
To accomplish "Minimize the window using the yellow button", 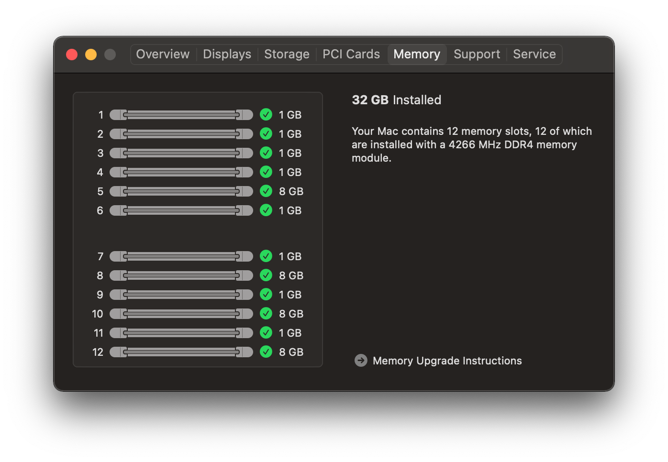I will coord(91,55).
